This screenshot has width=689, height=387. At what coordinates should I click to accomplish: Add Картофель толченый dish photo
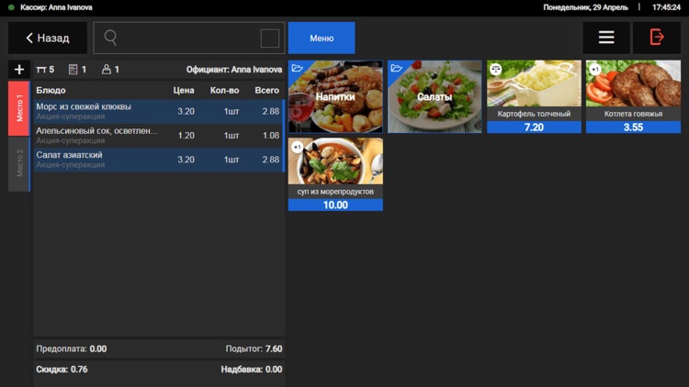click(534, 83)
